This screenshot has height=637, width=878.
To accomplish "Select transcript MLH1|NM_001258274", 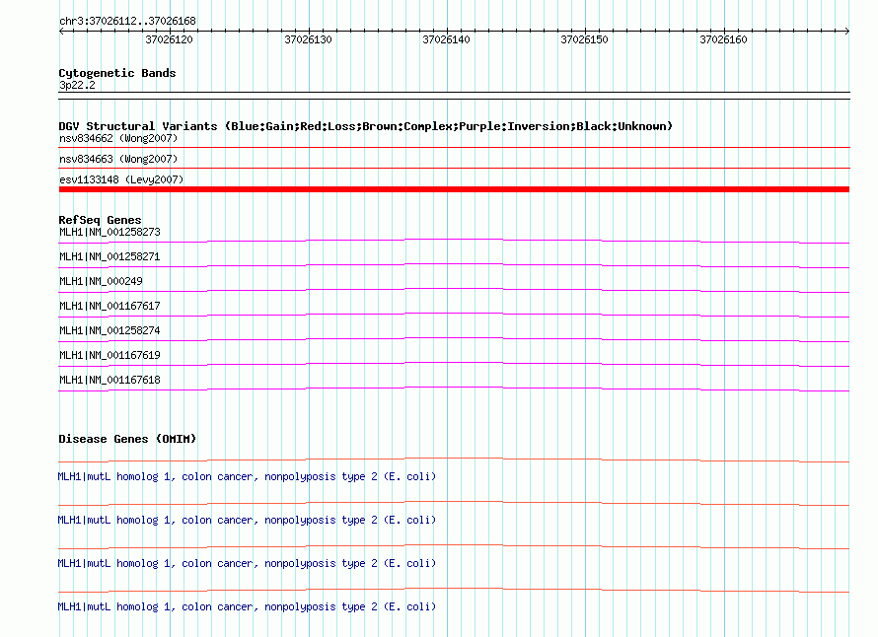I will 110,330.
